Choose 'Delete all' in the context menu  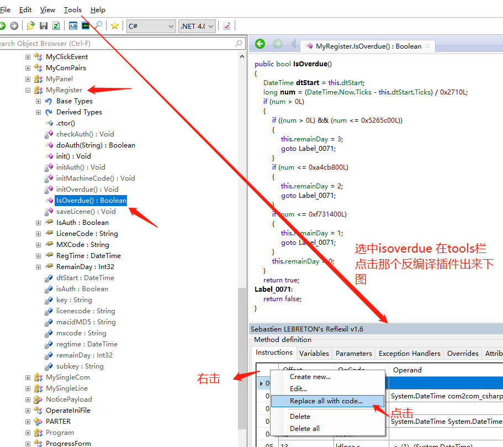click(x=327, y=429)
